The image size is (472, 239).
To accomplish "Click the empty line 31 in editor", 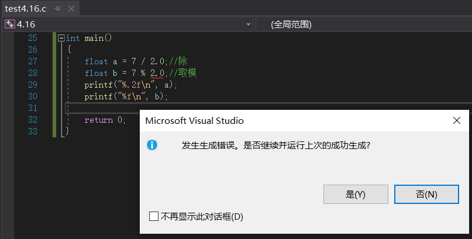I will (x=268, y=108).
